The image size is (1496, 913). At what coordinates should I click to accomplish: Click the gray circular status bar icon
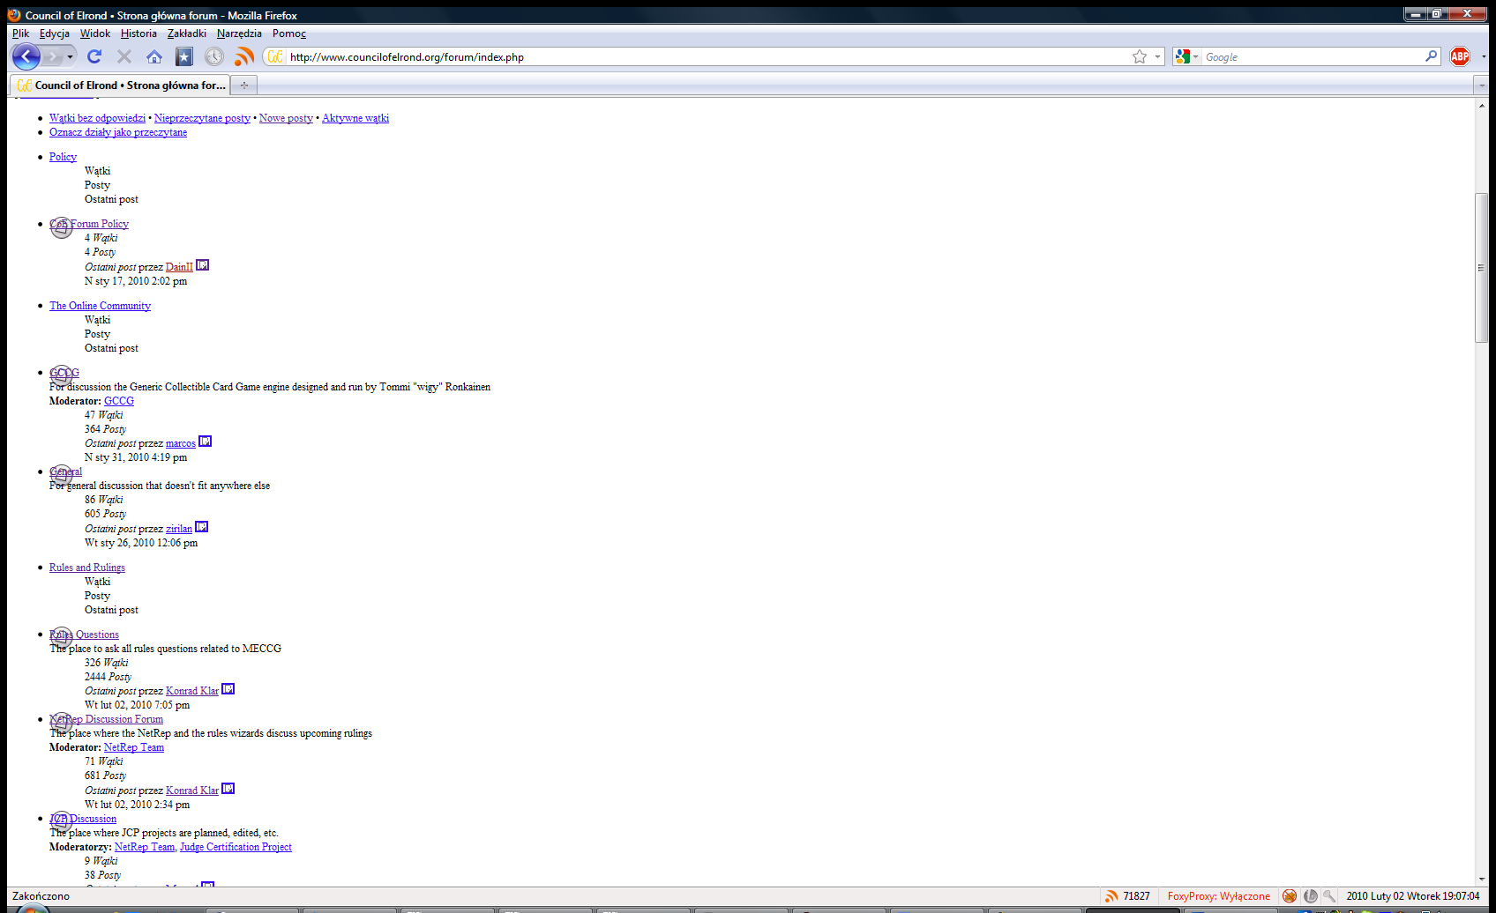point(1310,896)
